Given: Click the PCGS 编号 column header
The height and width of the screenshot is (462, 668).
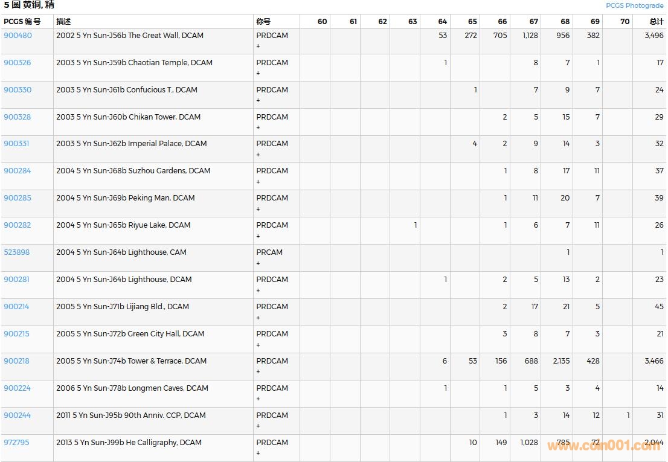Looking at the screenshot, I should (22, 22).
